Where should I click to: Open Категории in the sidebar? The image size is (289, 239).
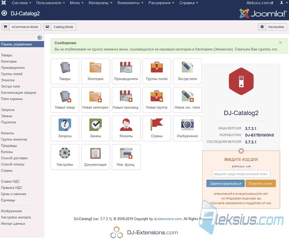9,62
